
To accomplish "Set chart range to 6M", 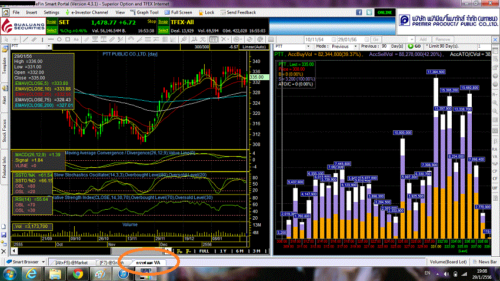I will pos(240,251).
